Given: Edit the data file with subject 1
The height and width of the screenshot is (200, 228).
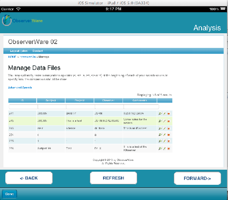Looking at the screenshot, I should 165,141.
